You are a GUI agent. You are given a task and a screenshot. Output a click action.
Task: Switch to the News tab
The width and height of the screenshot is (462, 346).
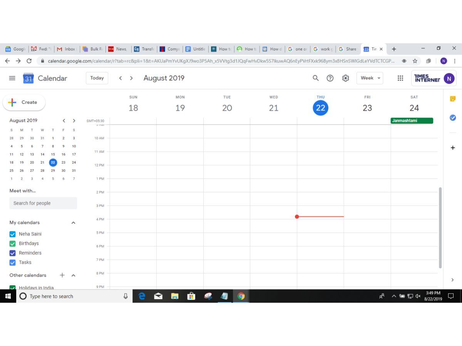118,49
